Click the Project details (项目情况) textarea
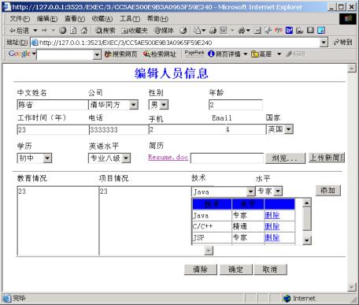 point(145,221)
